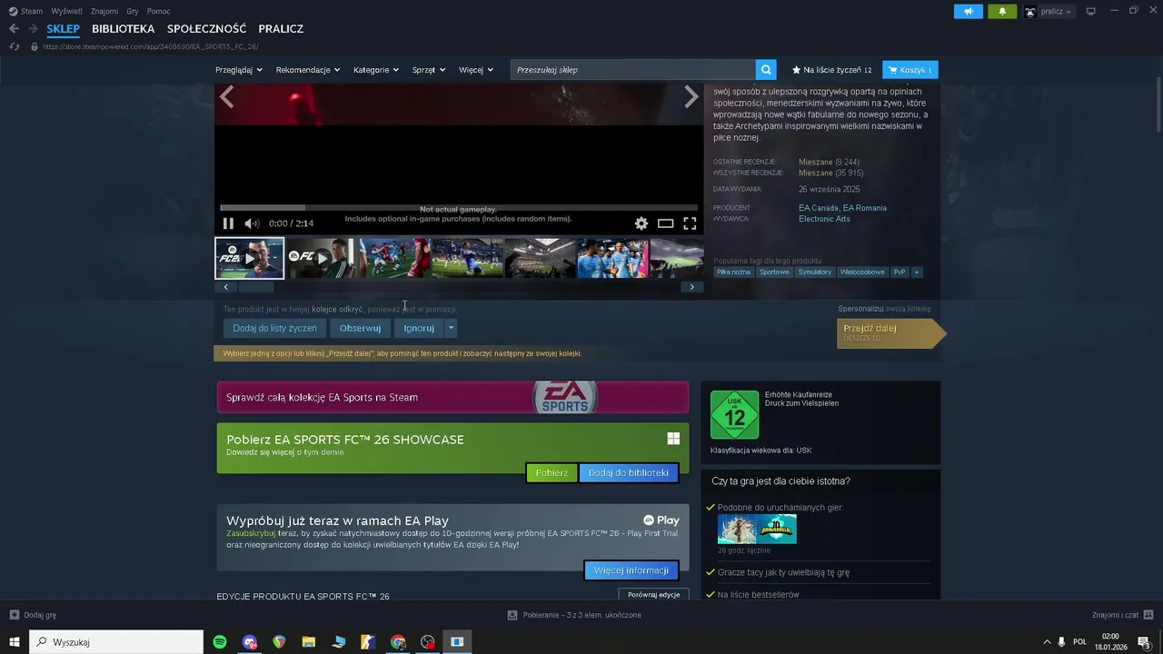1163x654 pixels.
Task: Open developer EA Canada link
Action: coord(819,208)
